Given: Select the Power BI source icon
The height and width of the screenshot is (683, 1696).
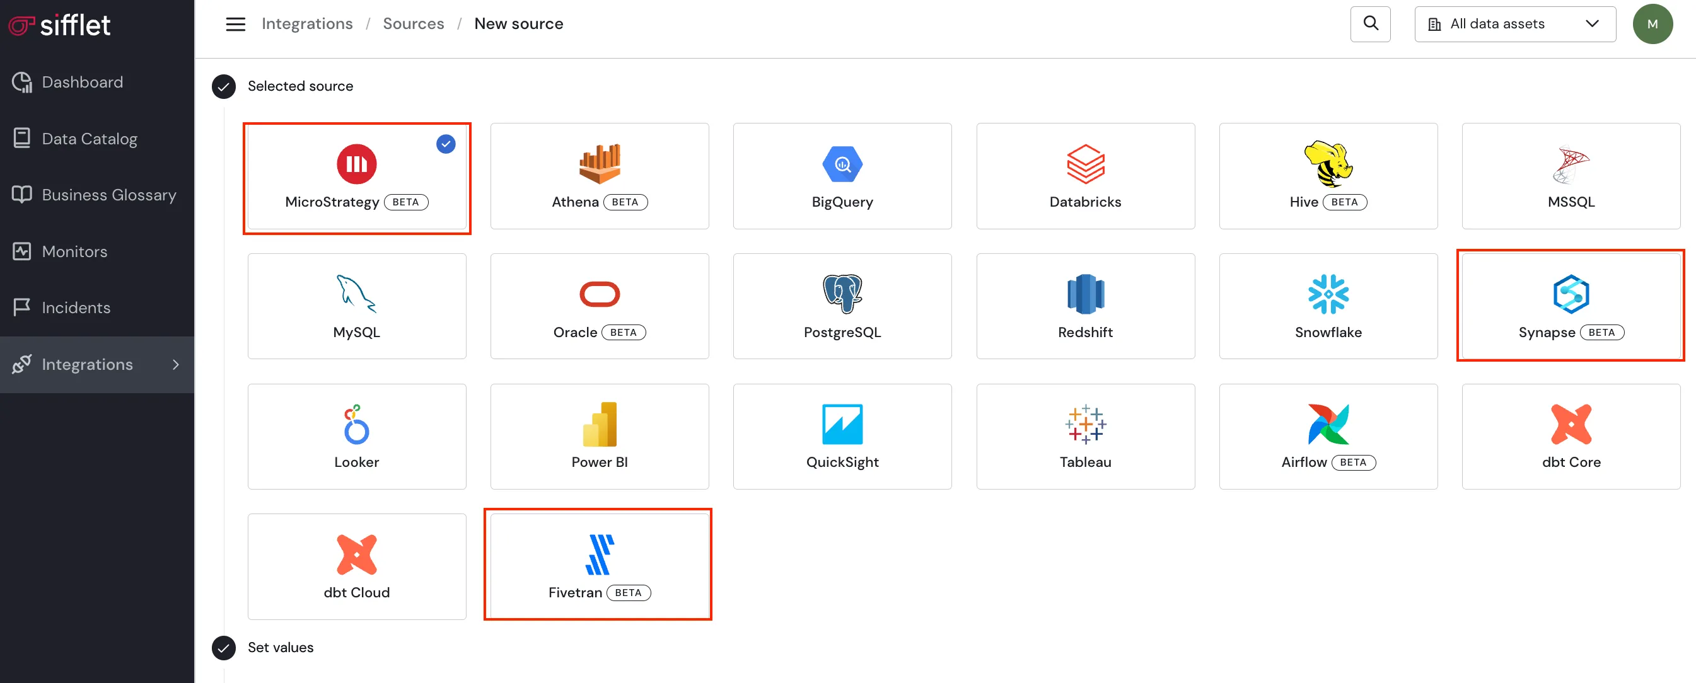Looking at the screenshot, I should click(x=599, y=424).
